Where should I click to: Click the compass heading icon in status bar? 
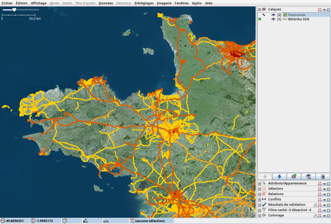[65, 221]
